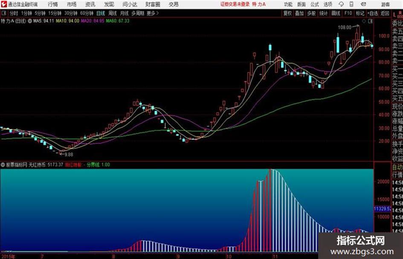Screen dimensions: 403x259
Task: Click the 9.88 low price label
Action: (69, 155)
